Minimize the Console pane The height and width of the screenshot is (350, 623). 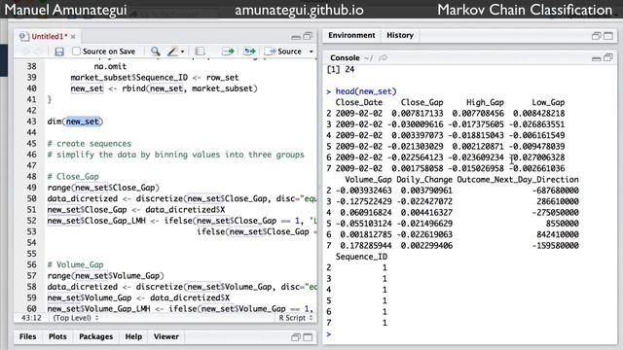[596, 58]
